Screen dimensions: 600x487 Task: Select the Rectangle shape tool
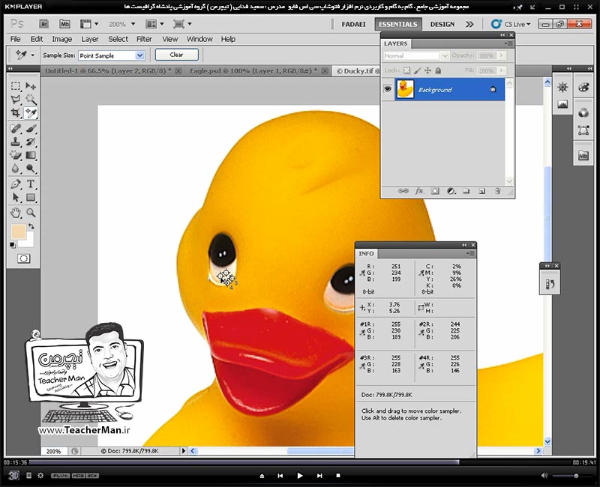[31, 198]
